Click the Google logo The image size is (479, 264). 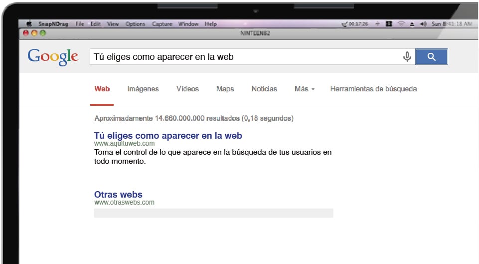(53, 57)
